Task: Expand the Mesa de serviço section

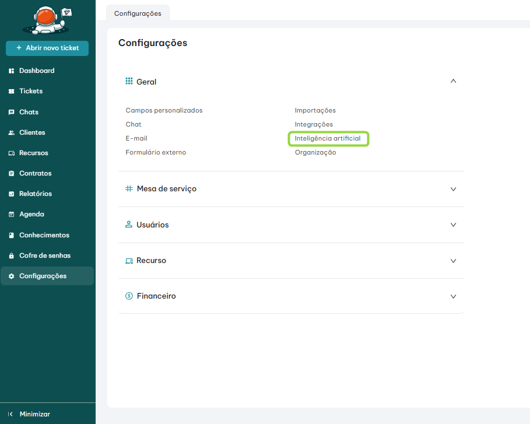Action: [x=453, y=189]
